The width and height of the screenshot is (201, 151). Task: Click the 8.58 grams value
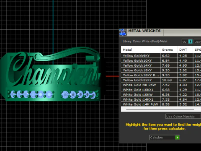[x=166, y=104]
